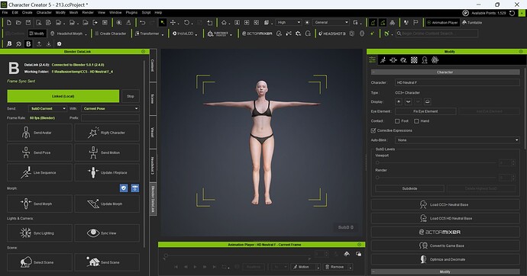The height and width of the screenshot is (276, 527).
Task: Click the Undo arrow icon
Action: pyautogui.click(x=143, y=22)
